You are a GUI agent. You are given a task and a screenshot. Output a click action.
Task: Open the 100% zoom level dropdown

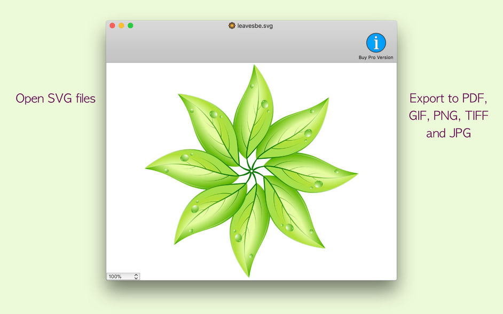[x=123, y=276]
